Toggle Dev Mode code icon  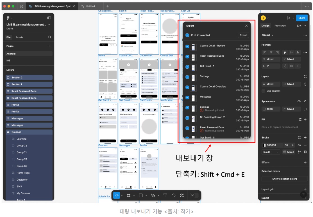click(193, 195)
